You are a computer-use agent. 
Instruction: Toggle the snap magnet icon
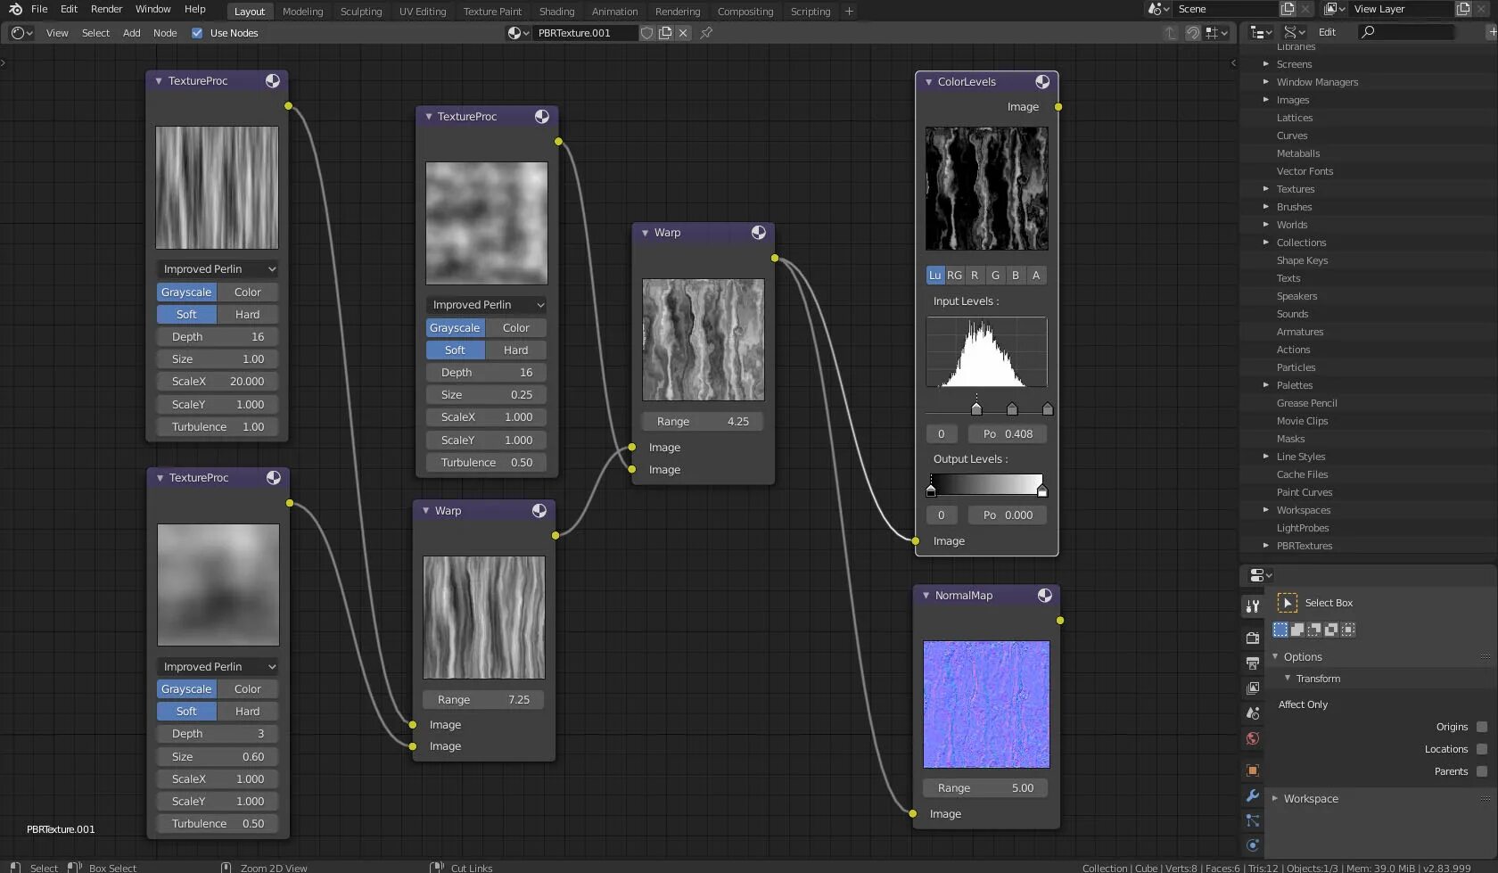click(1193, 33)
